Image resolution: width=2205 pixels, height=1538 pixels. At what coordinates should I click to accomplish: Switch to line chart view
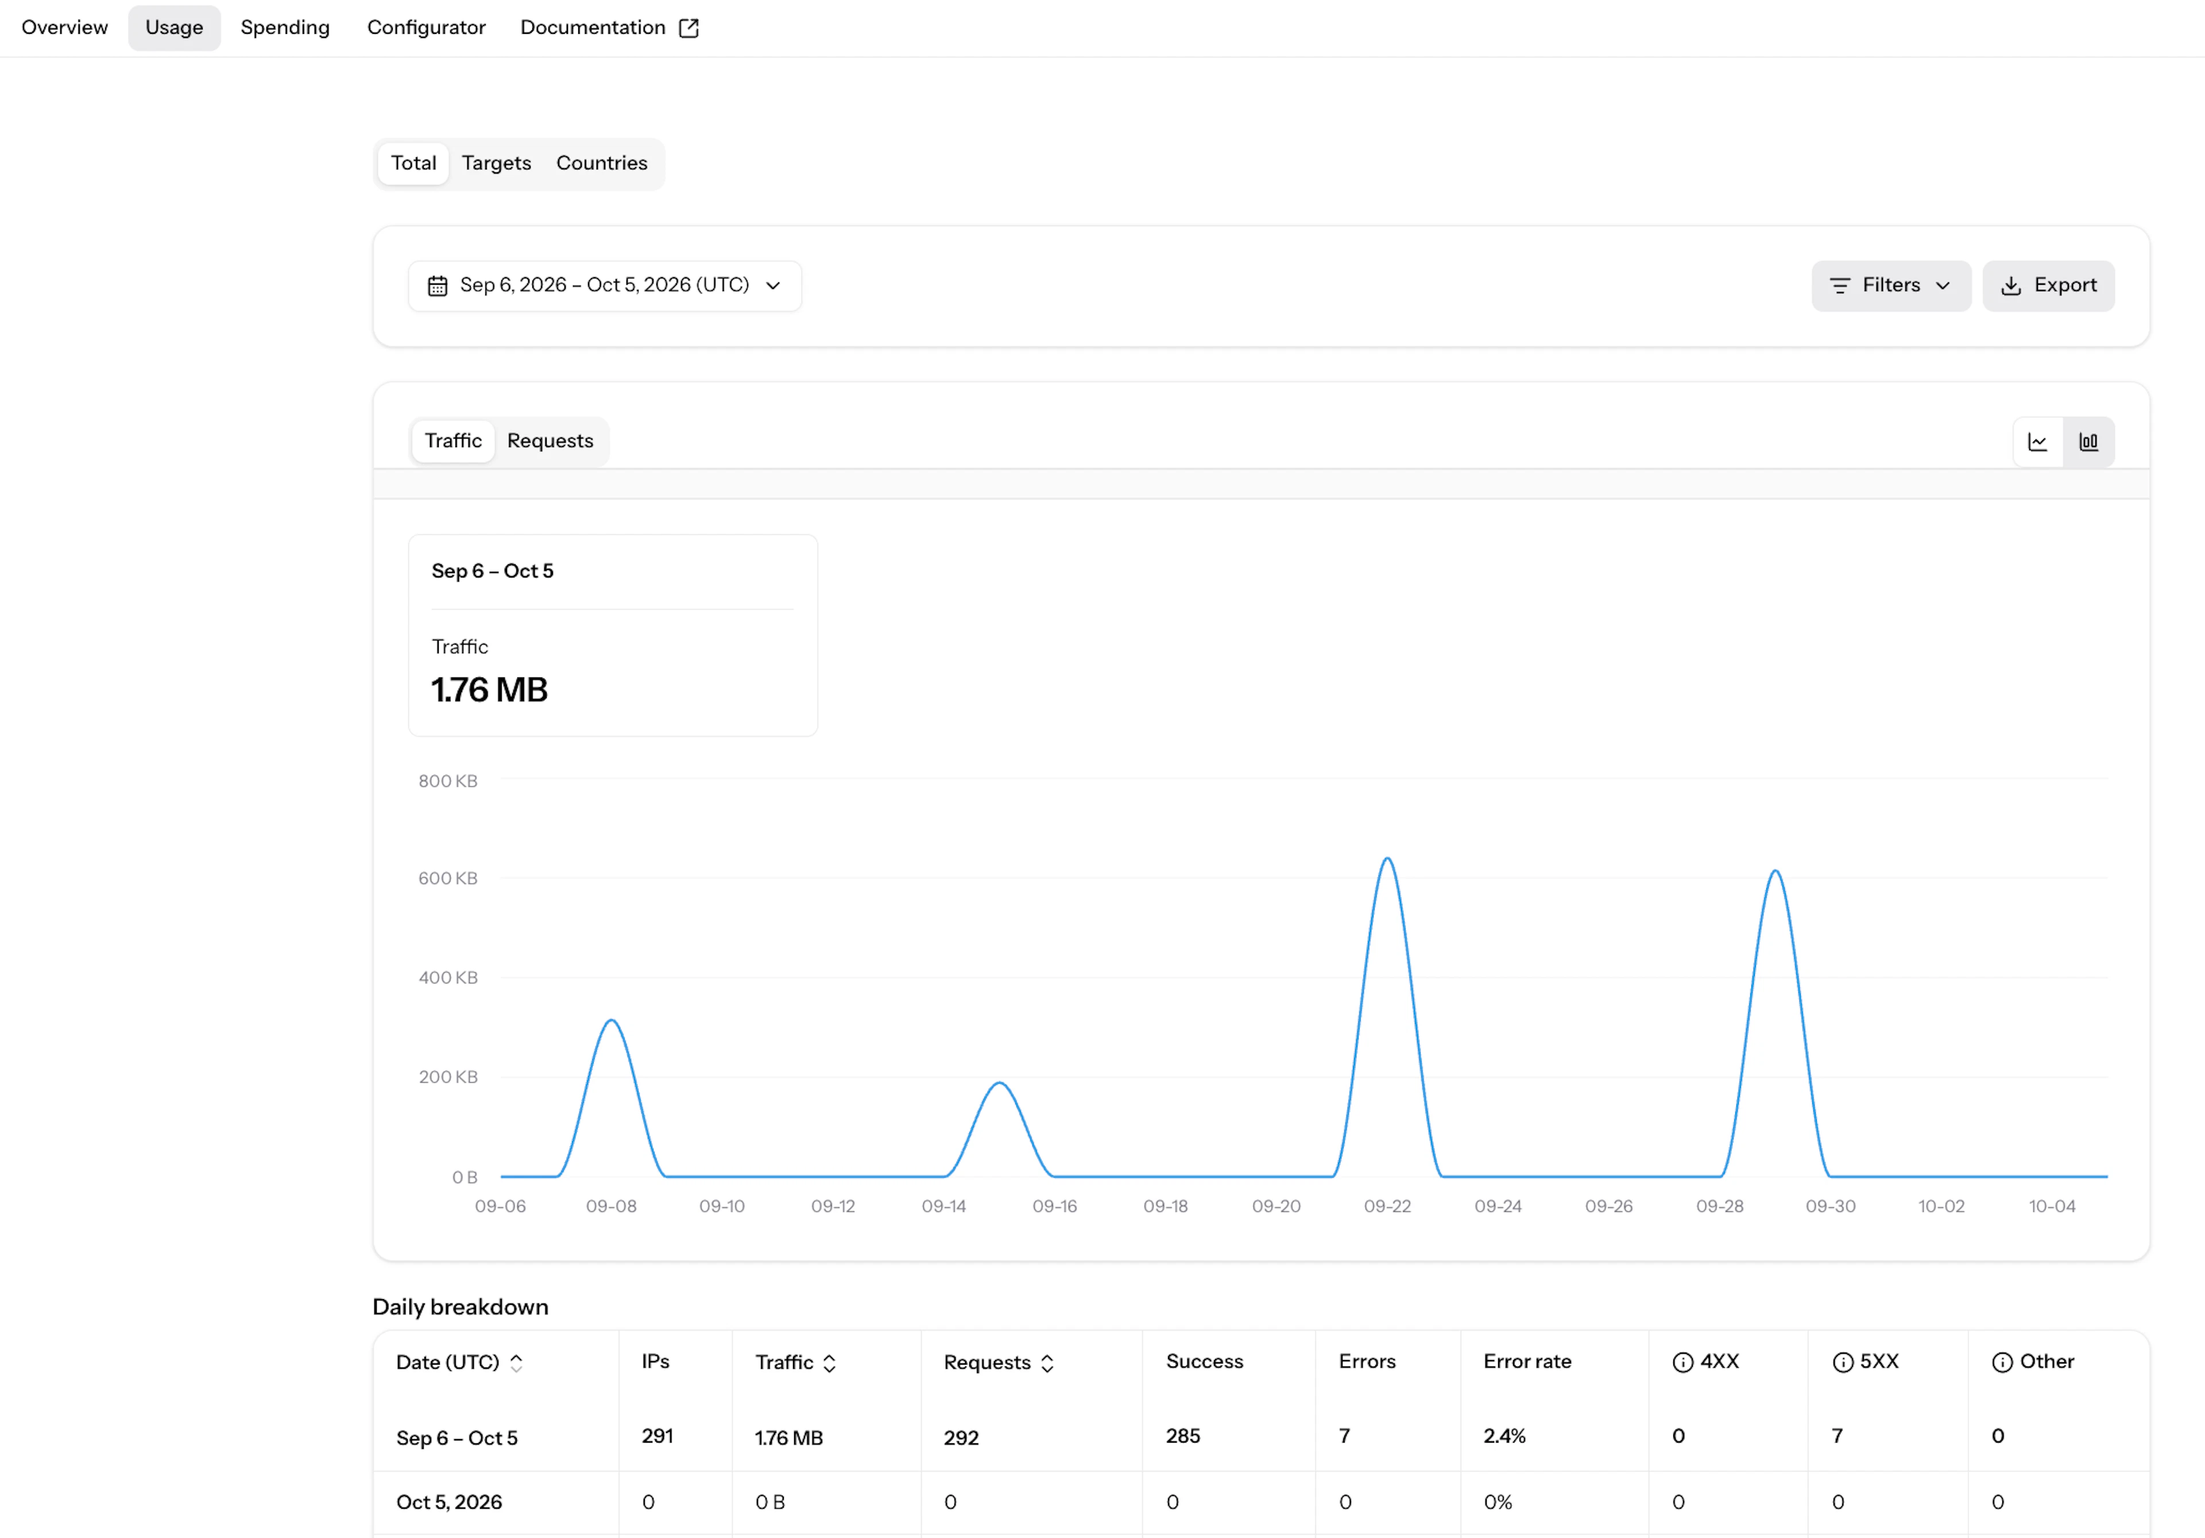coord(2038,441)
